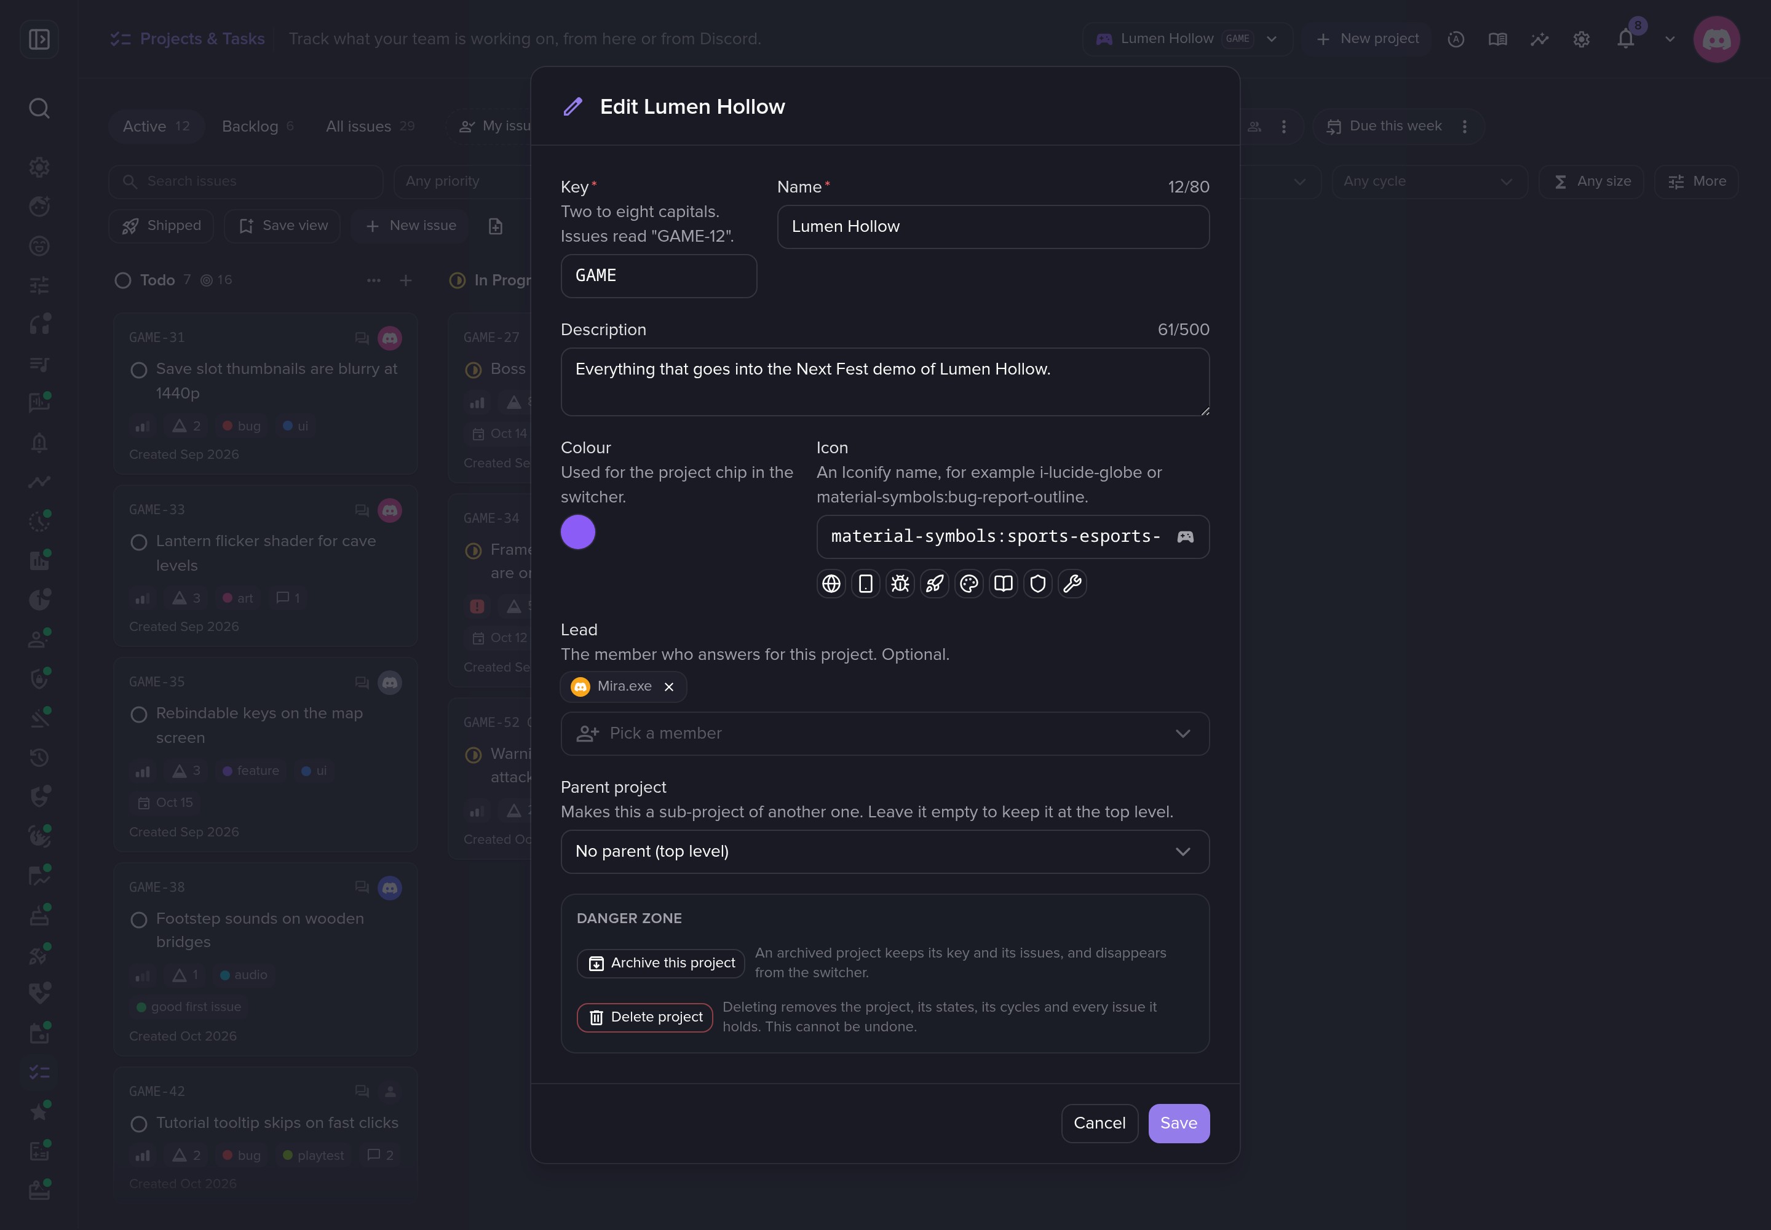Open the Todo column options menu
This screenshot has width=1771, height=1230.
(374, 280)
